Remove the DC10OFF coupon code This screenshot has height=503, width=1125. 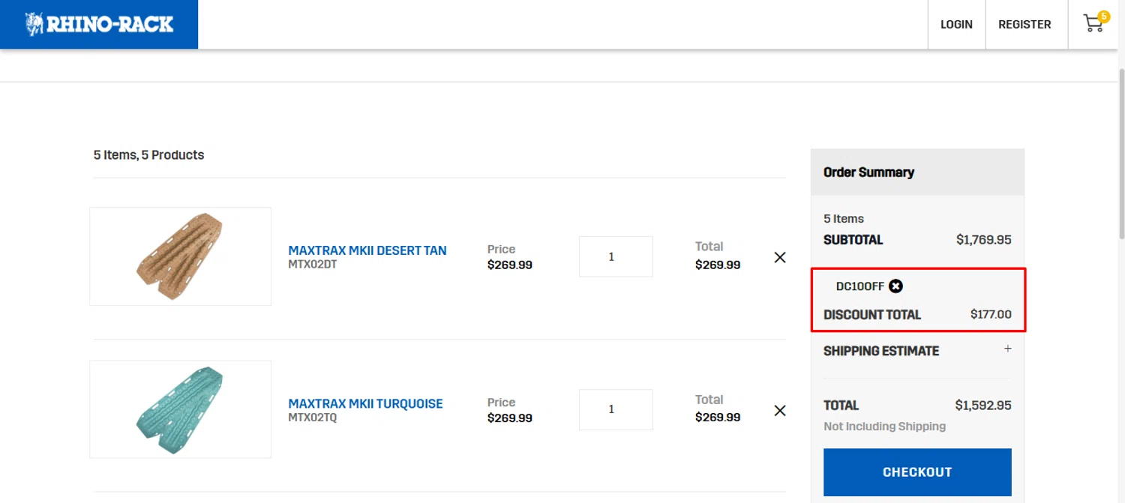[895, 286]
